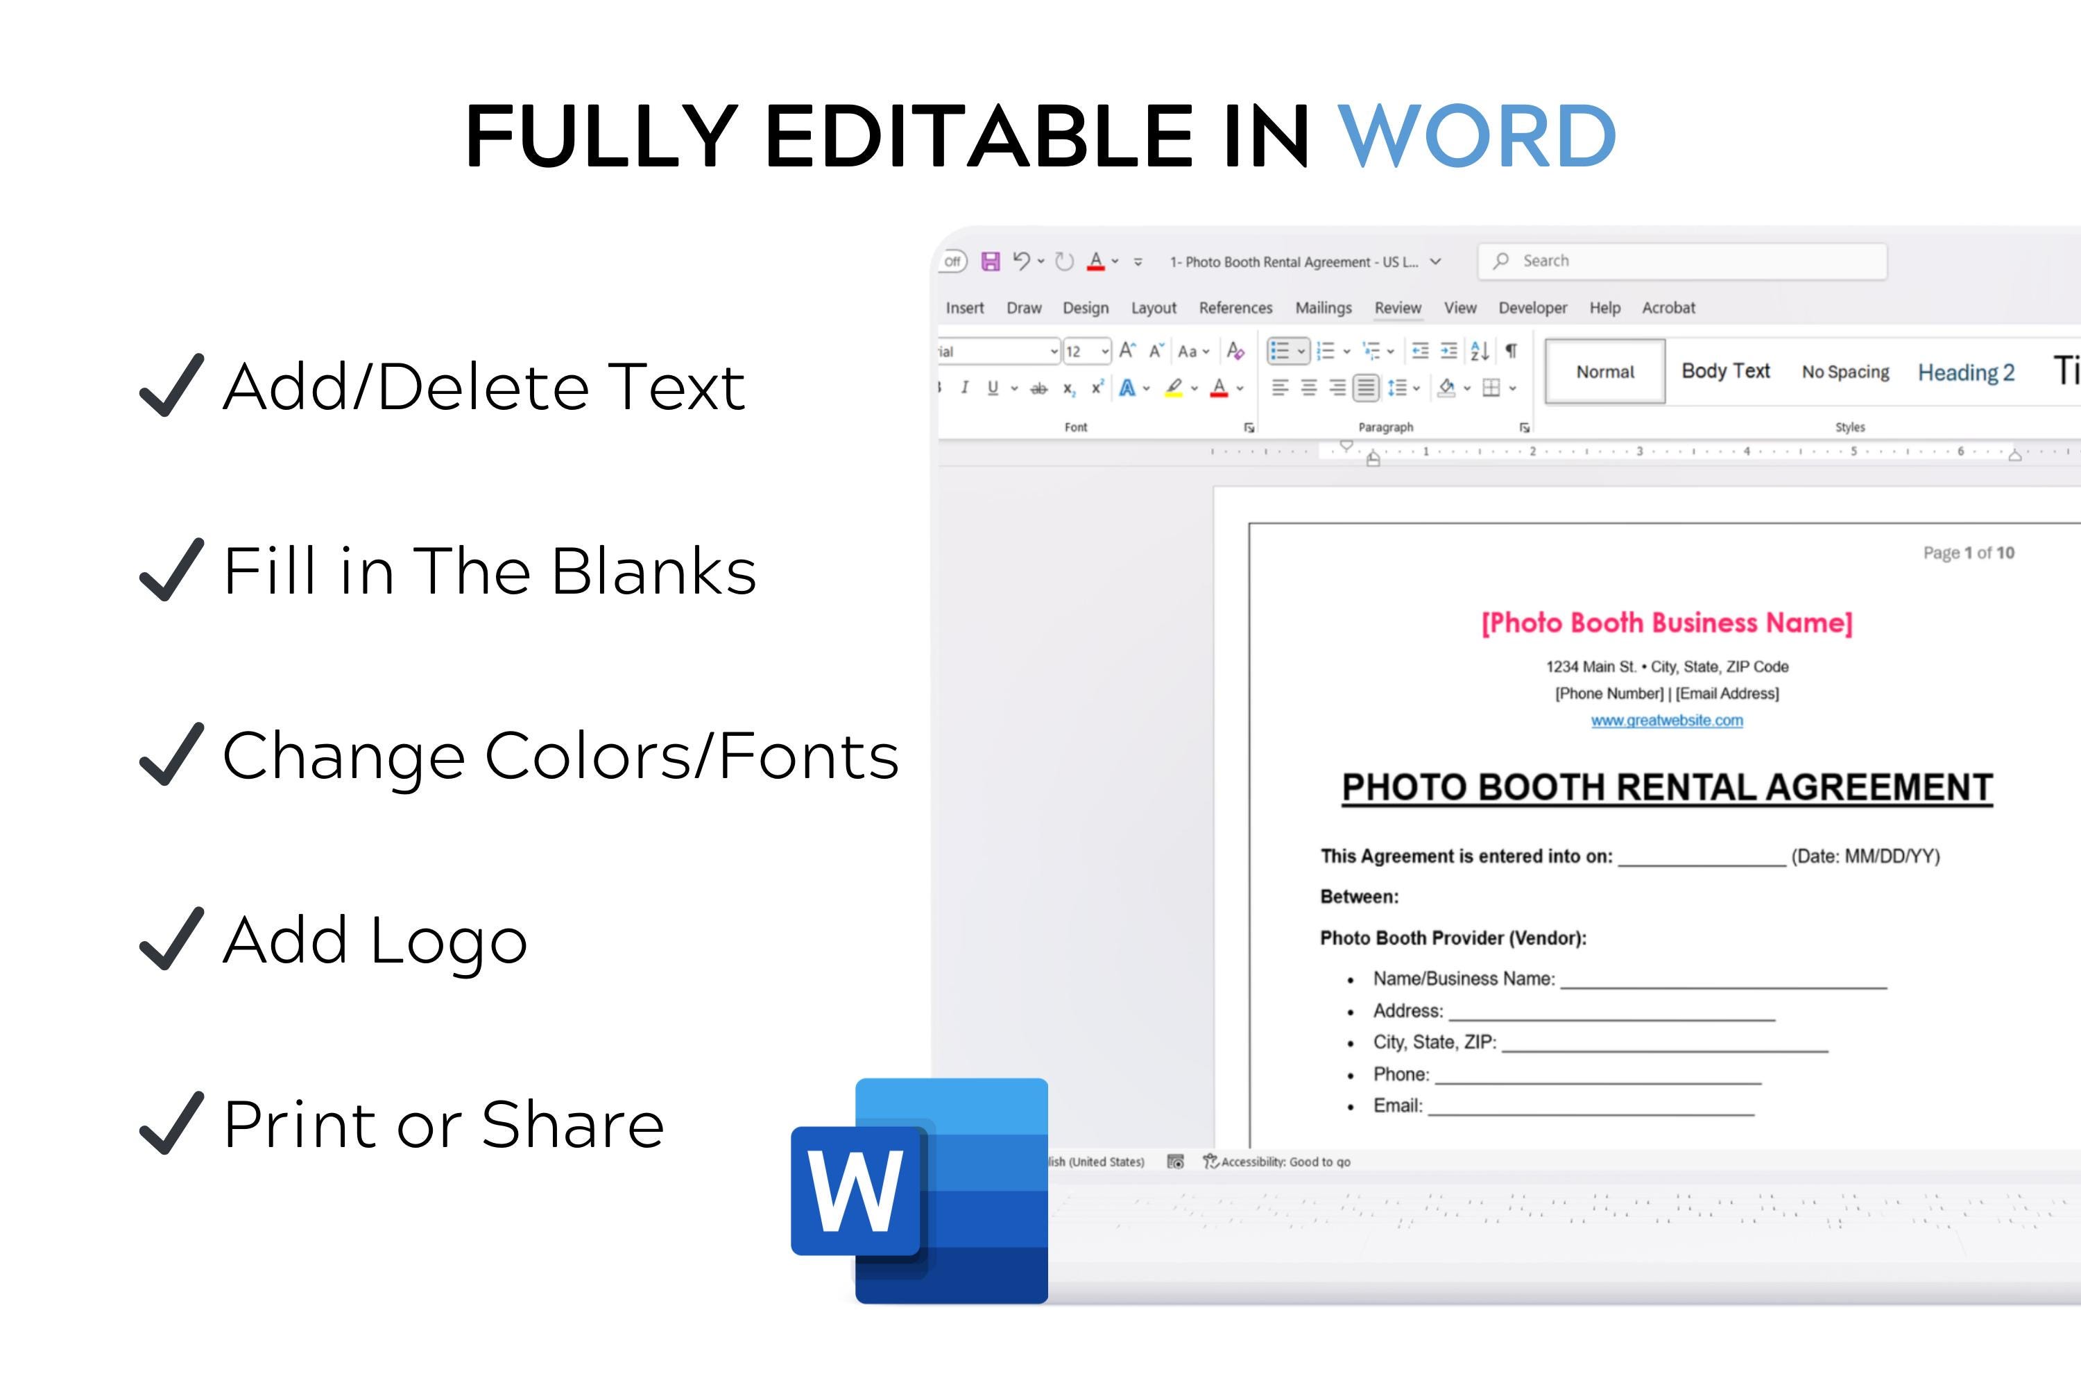Toggle bullet list formatting
This screenshot has height=1387, width=2081.
pos(1279,351)
